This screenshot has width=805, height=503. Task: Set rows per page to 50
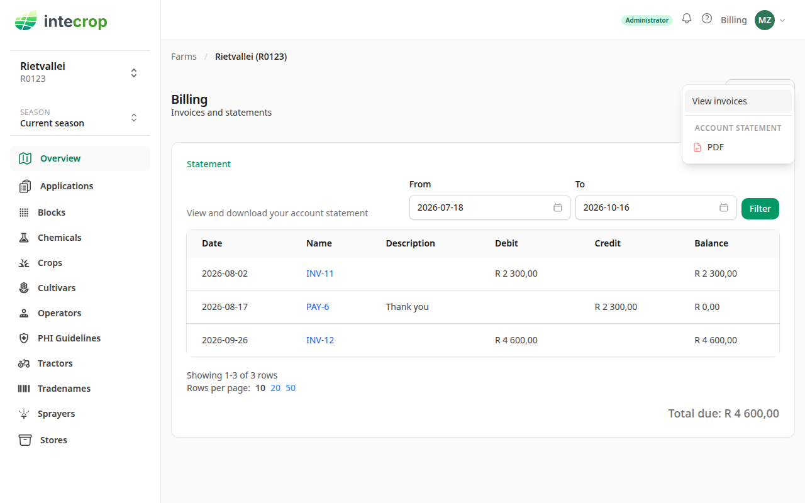(291, 388)
